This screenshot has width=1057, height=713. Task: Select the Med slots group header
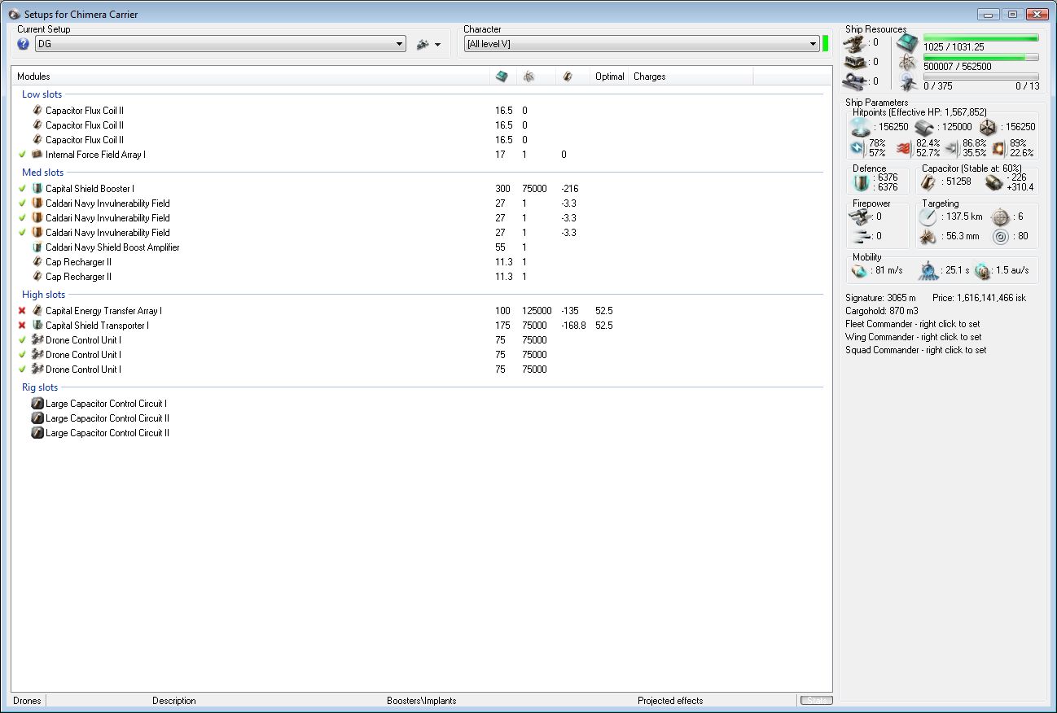point(42,173)
